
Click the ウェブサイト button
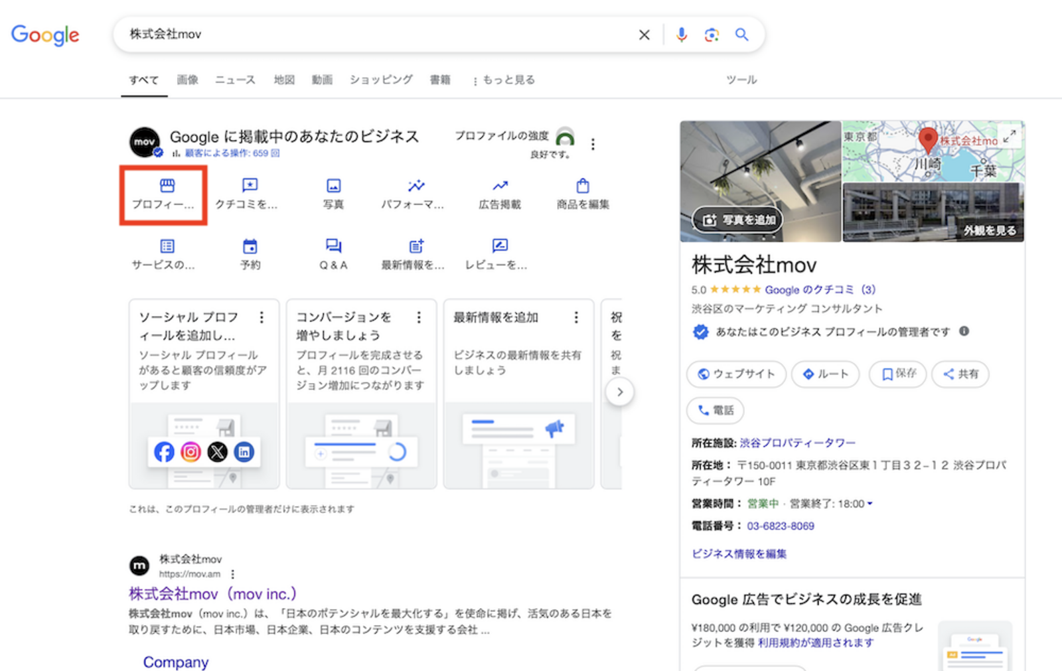click(x=736, y=374)
